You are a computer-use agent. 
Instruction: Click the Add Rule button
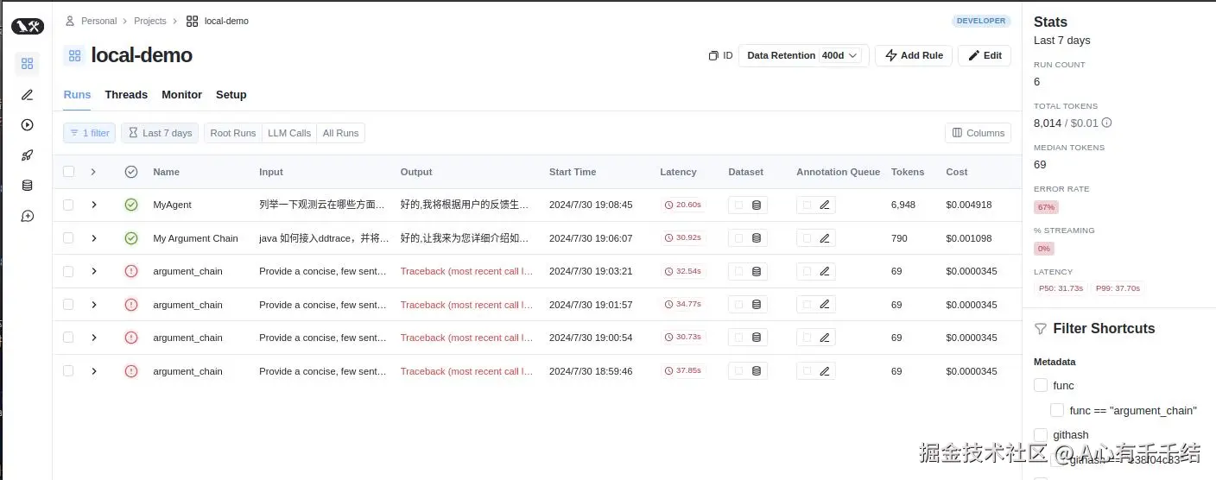point(914,55)
